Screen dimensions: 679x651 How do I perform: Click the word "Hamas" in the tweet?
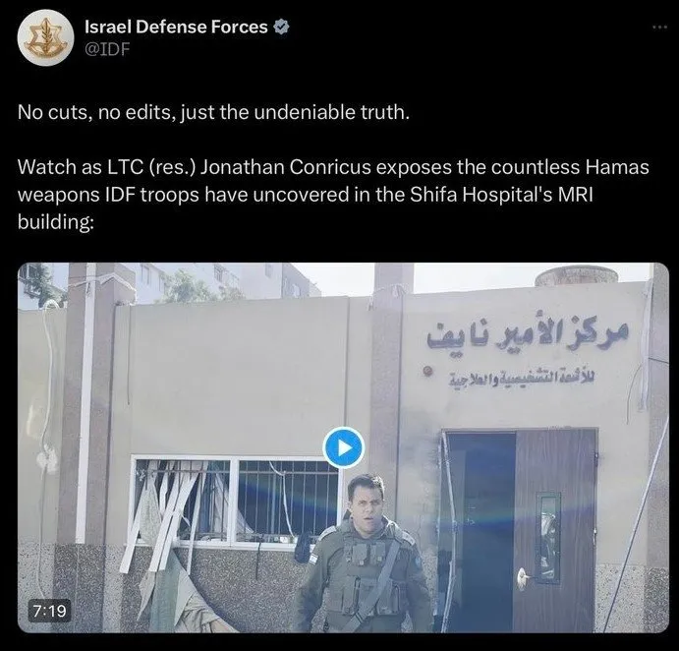click(617, 167)
